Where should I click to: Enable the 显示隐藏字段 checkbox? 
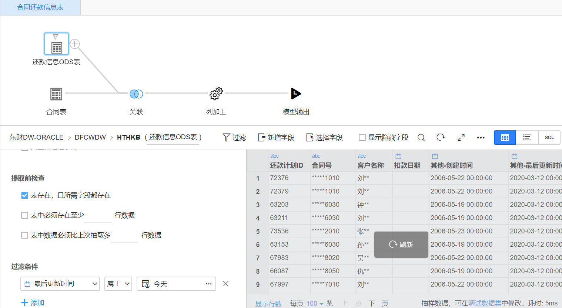point(361,137)
